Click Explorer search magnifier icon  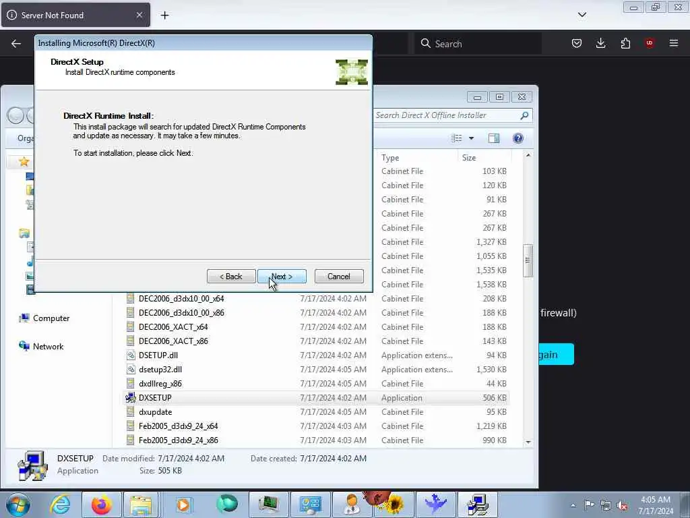click(524, 115)
